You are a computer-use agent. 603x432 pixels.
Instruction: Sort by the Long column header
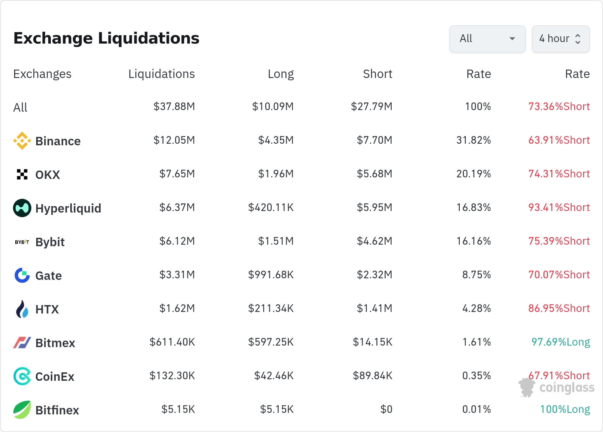pos(280,74)
